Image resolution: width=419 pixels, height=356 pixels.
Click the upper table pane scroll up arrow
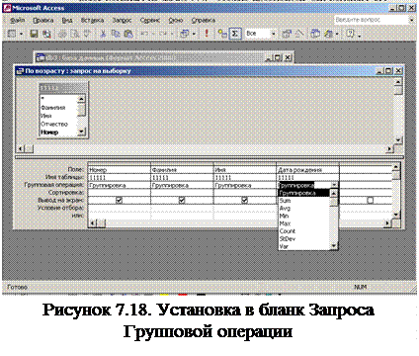(398, 81)
